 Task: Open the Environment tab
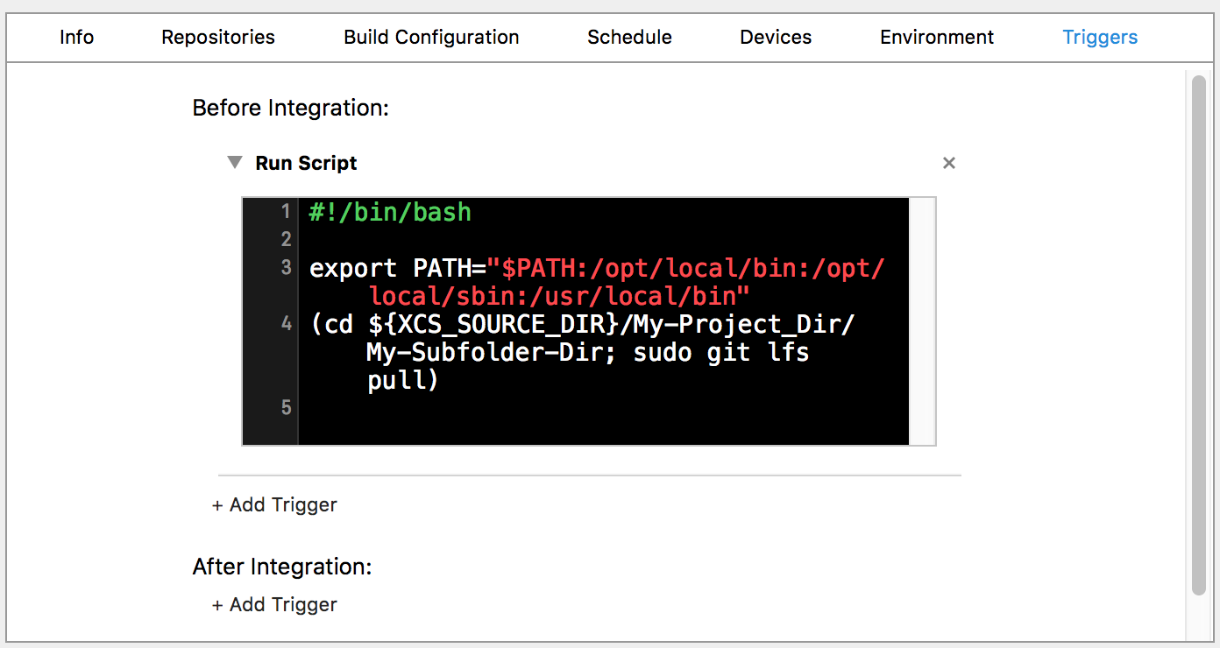[x=937, y=38]
